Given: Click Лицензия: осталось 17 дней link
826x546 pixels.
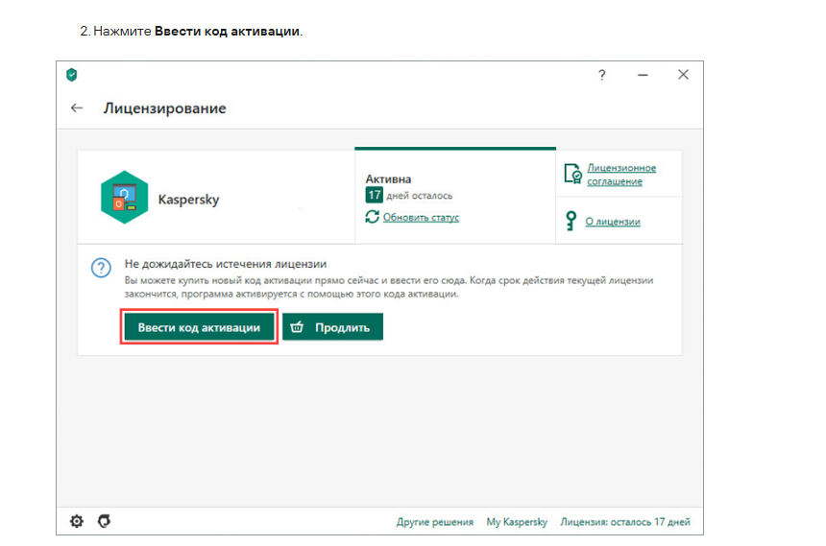Looking at the screenshot, I should coord(625,522).
